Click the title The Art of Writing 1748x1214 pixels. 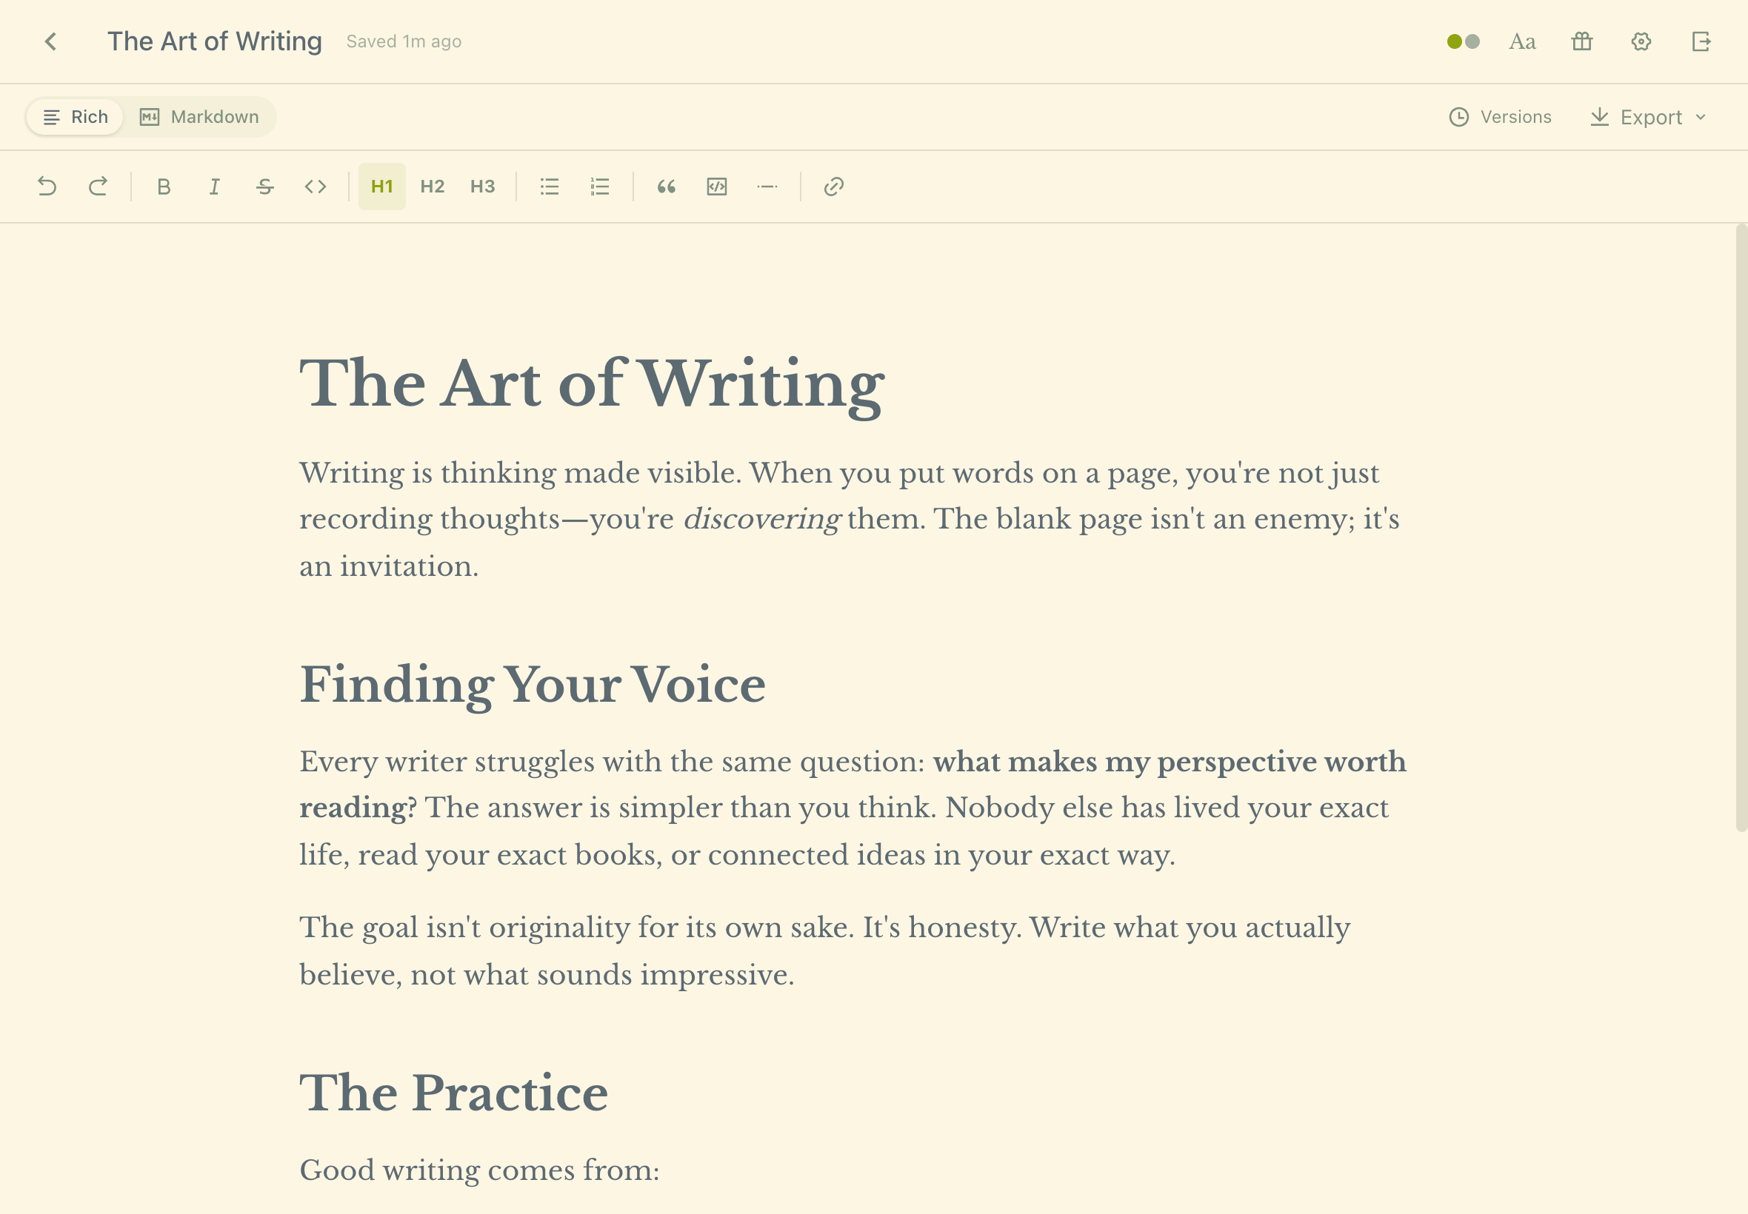[x=215, y=41]
